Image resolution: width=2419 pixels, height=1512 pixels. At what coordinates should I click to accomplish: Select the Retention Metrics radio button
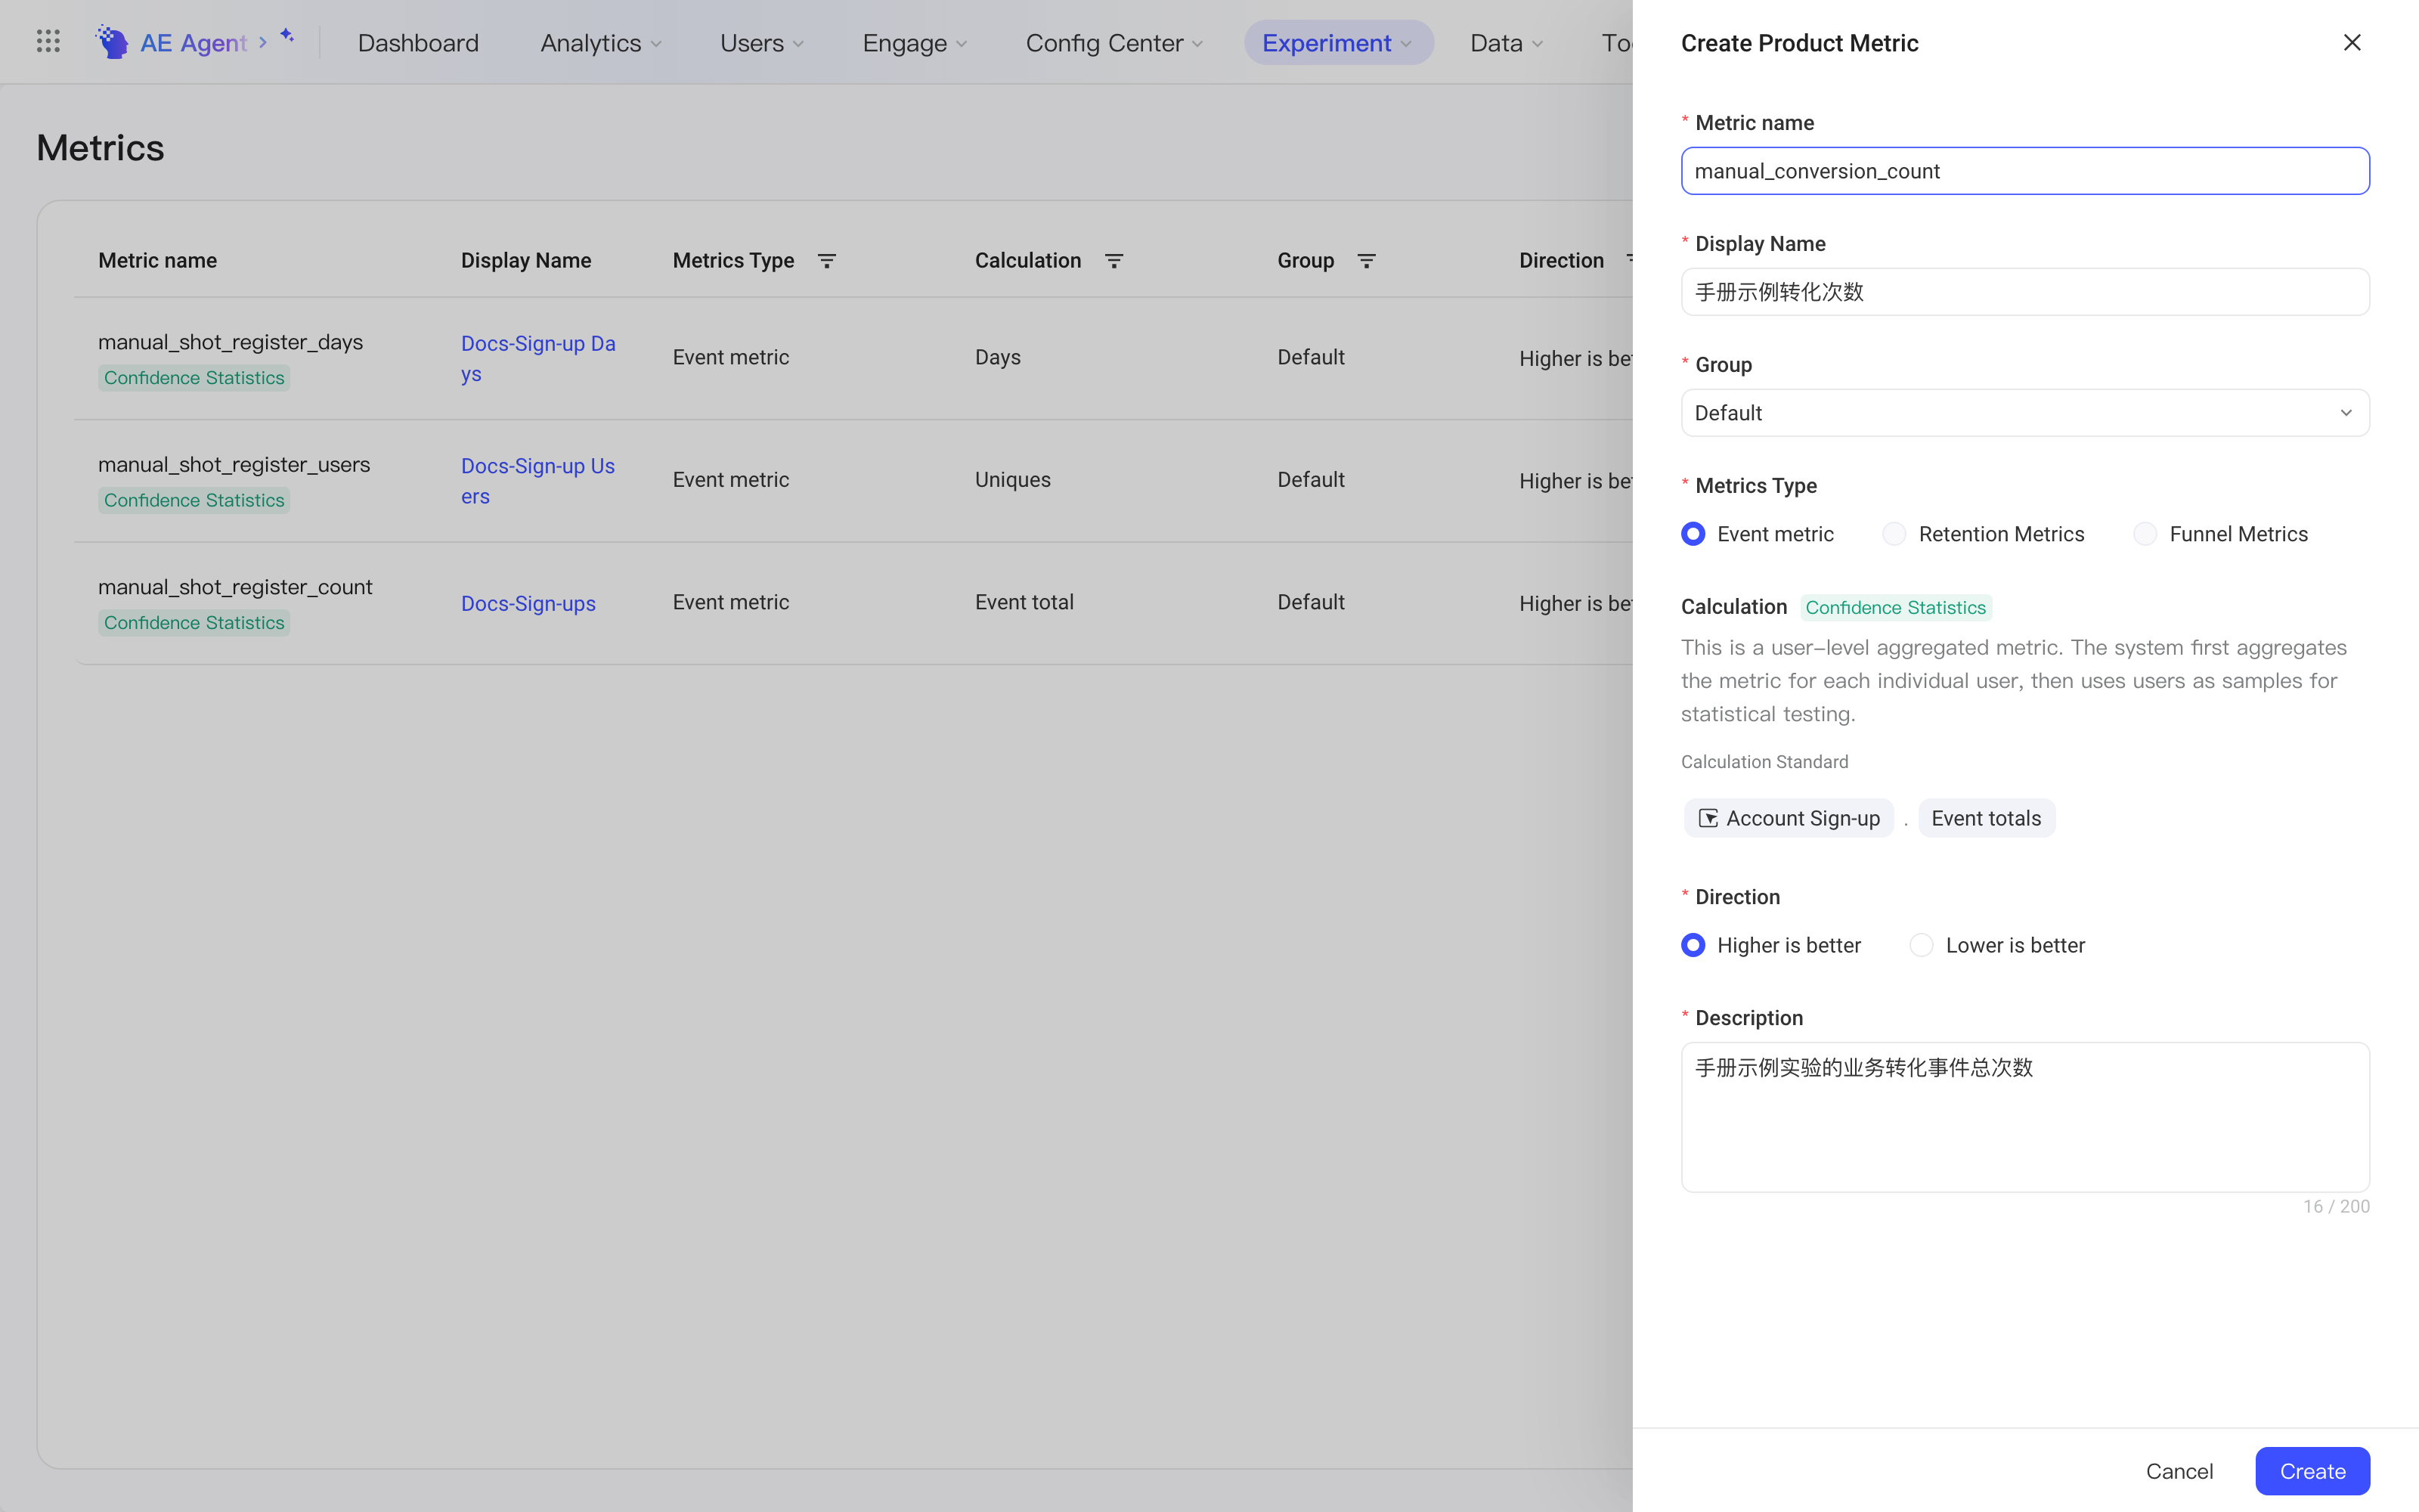(1894, 534)
